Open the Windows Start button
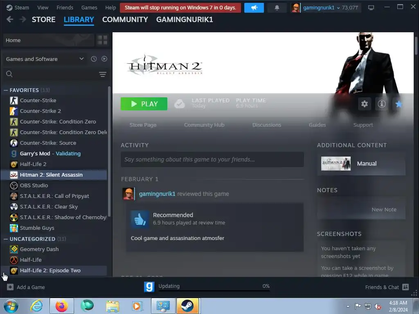Screen dimensions: 419x314 11,306
